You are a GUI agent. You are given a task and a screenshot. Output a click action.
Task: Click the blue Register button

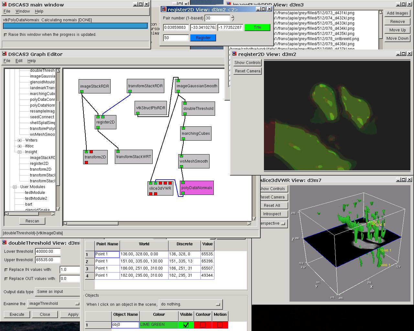click(203, 38)
